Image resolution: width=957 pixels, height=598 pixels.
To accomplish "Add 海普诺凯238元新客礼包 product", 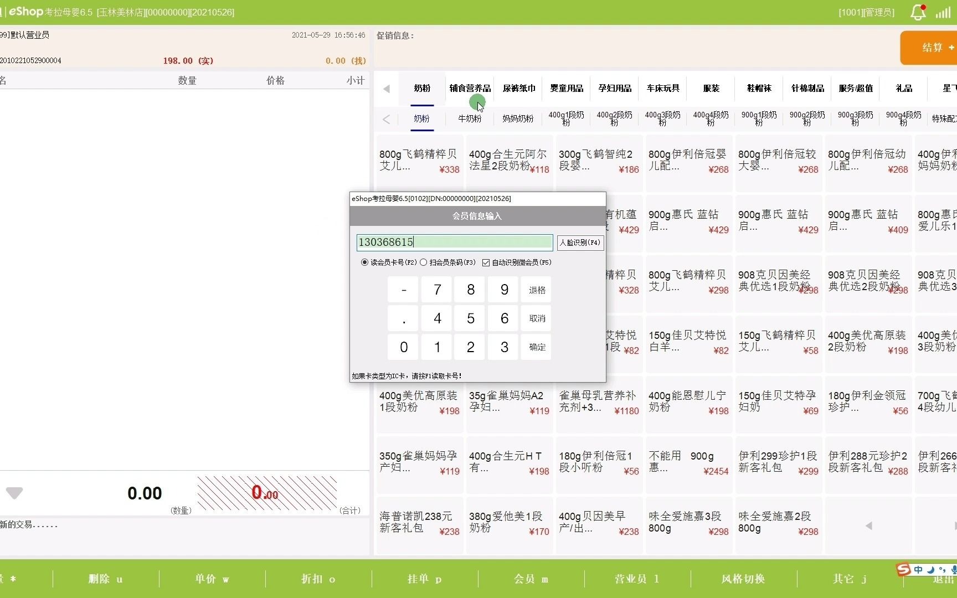I will 419,525.
